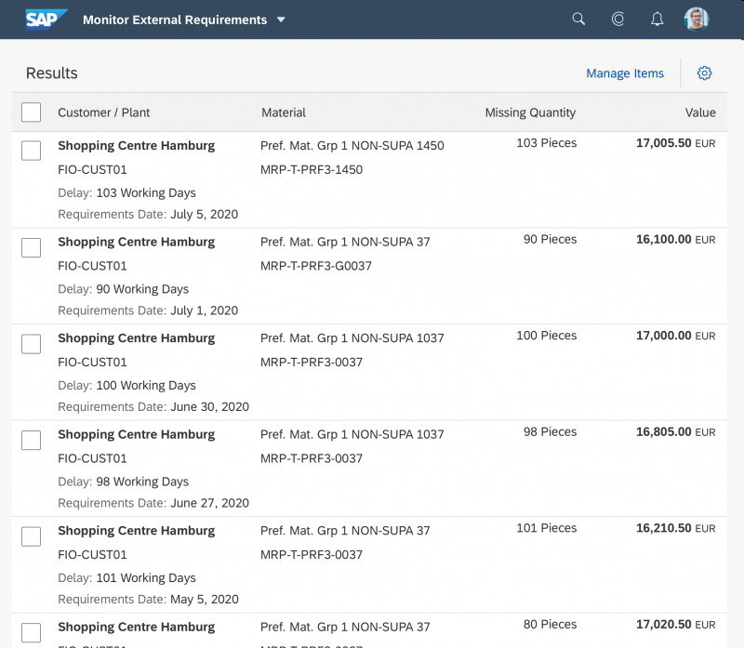Click Material column header
Screen dimensions: 744x648
[x=284, y=112]
